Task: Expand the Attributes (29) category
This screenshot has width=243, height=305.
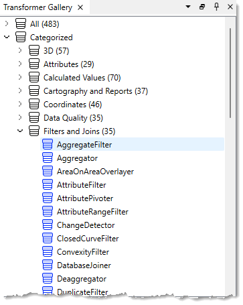Action: [20, 64]
